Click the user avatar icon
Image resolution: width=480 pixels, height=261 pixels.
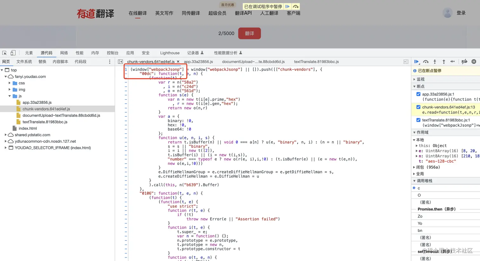[x=448, y=13]
